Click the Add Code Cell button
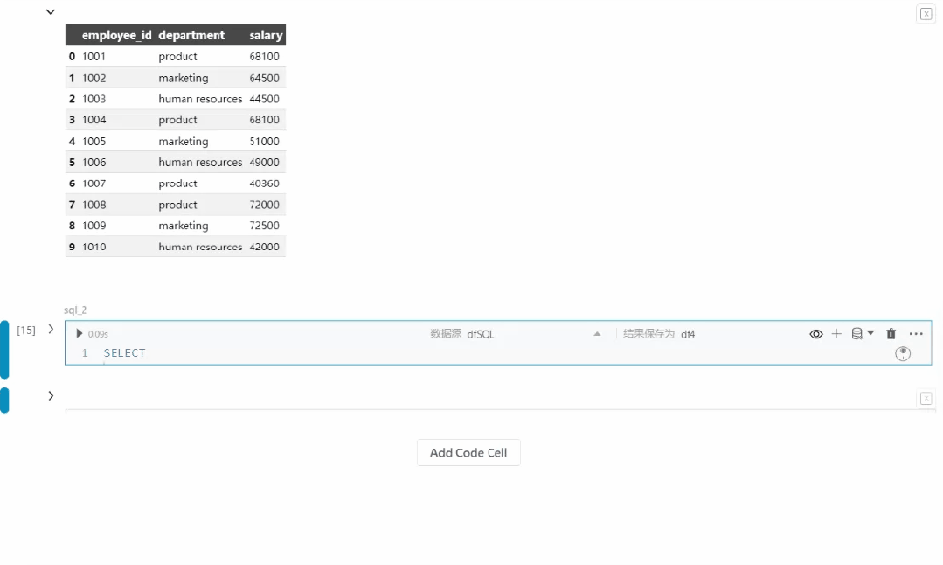 (468, 452)
